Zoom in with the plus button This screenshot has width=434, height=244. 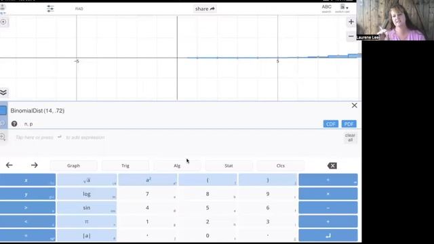click(x=351, y=22)
